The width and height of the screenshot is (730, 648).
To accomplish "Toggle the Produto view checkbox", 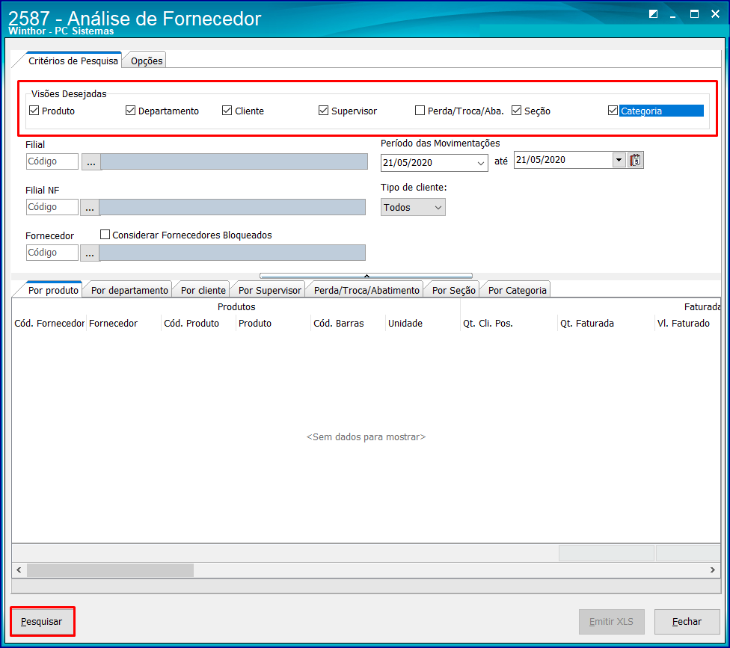I will (x=34, y=111).
